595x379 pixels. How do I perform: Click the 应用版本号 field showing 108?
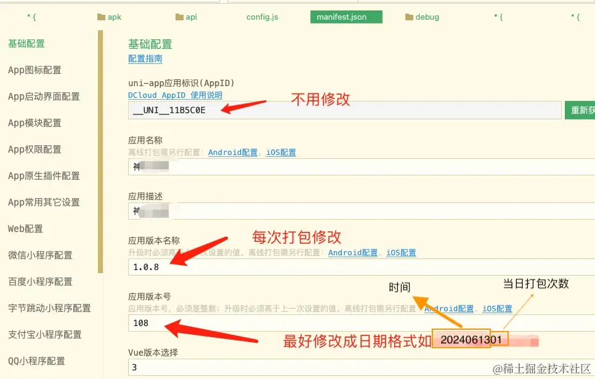pyautogui.click(x=362, y=323)
